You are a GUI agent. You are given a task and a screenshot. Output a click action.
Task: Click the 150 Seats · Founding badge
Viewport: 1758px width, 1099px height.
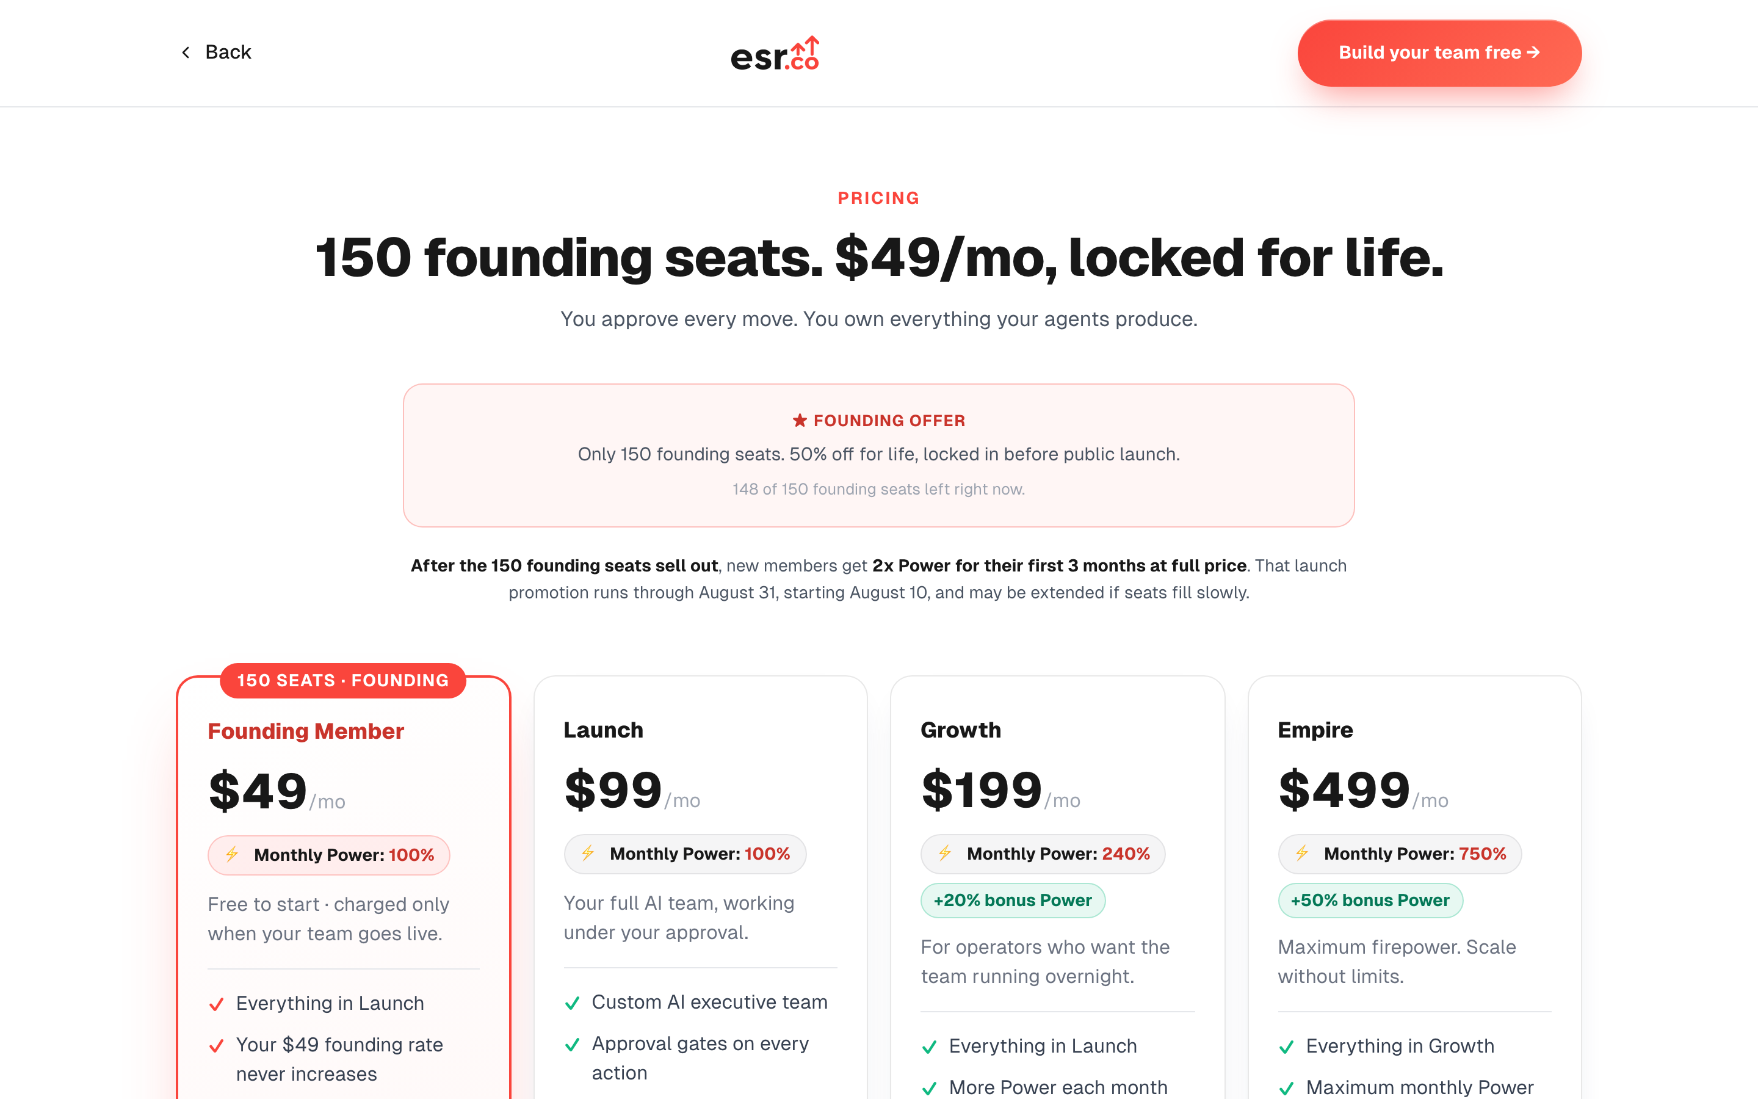[x=343, y=680]
